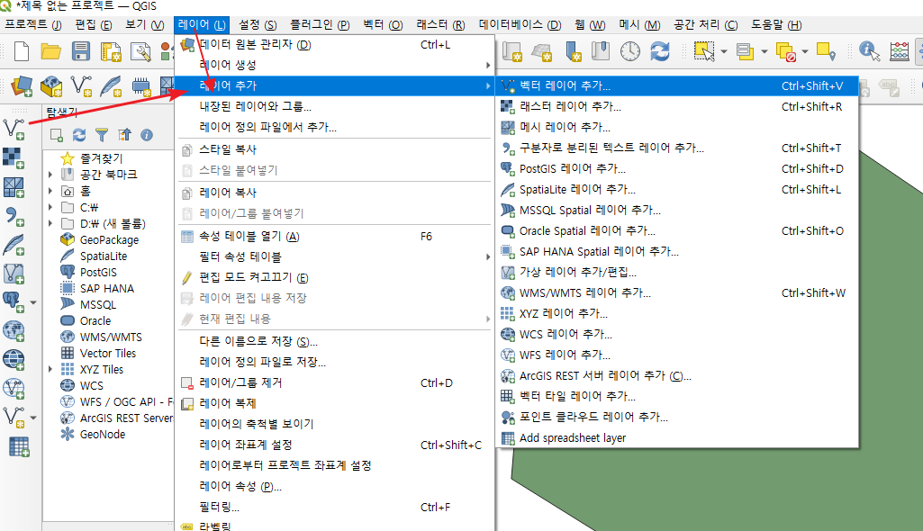Viewport: 923px width, 531px height.
Task: Activate the Identify Features tool
Action: (869, 51)
